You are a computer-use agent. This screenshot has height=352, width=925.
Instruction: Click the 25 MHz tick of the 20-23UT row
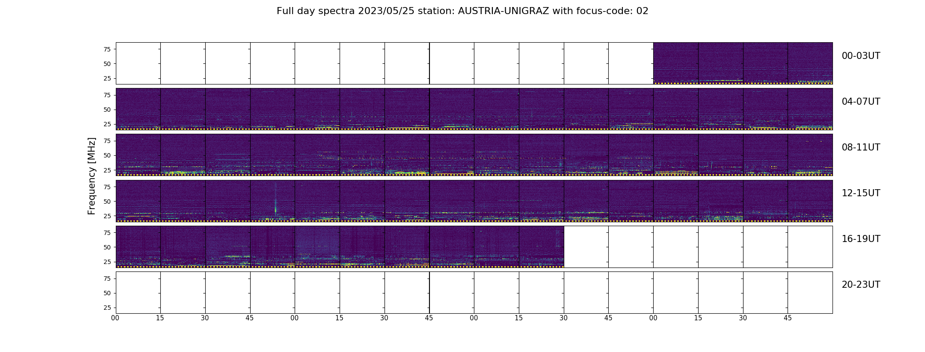coord(107,308)
